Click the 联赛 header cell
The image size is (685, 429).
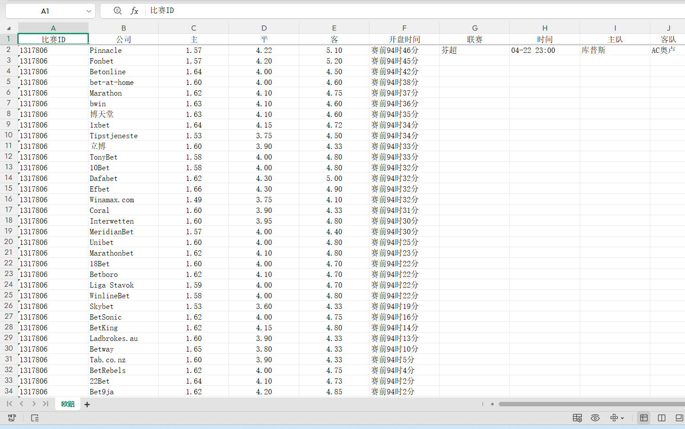tap(475, 39)
